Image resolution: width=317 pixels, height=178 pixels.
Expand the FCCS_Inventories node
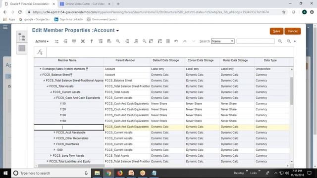click(x=54, y=144)
